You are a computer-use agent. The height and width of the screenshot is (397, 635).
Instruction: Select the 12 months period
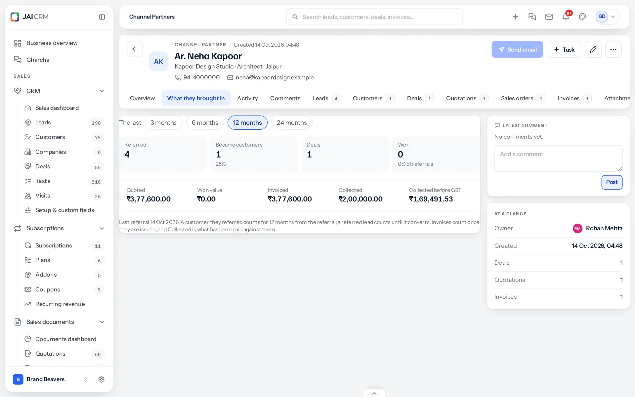(x=247, y=123)
